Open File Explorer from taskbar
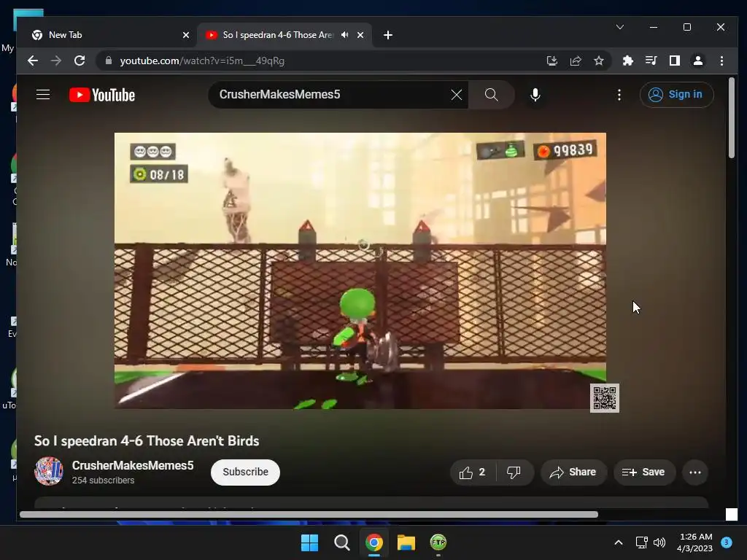Viewport: 747px width, 560px height. (406, 542)
